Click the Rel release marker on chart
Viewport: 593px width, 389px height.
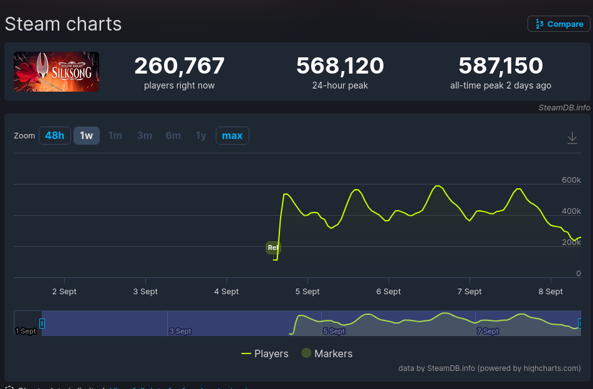click(x=272, y=247)
